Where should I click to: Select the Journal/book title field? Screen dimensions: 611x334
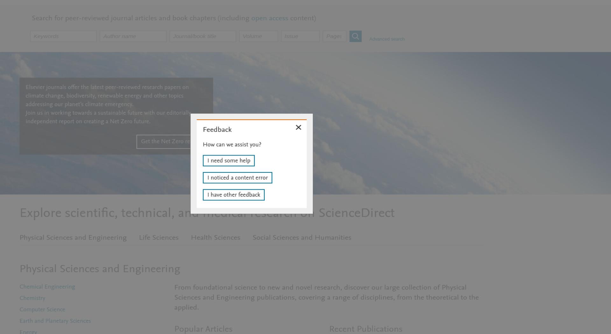tap(203, 36)
